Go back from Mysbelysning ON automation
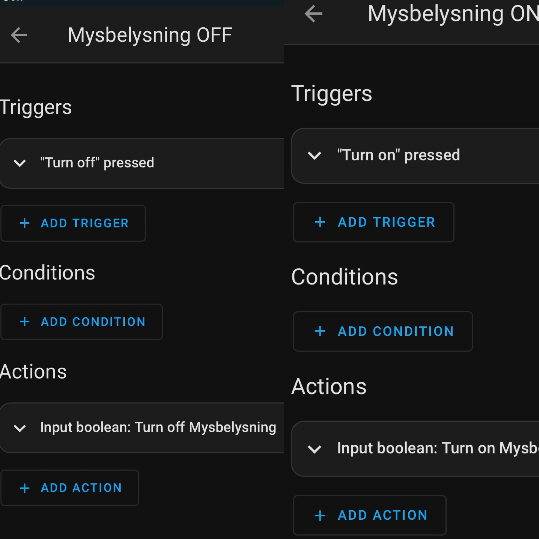The image size is (539, 539). point(313,13)
